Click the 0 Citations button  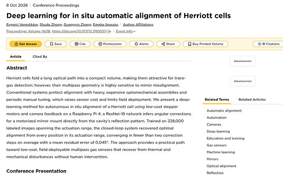coord(268,44)
